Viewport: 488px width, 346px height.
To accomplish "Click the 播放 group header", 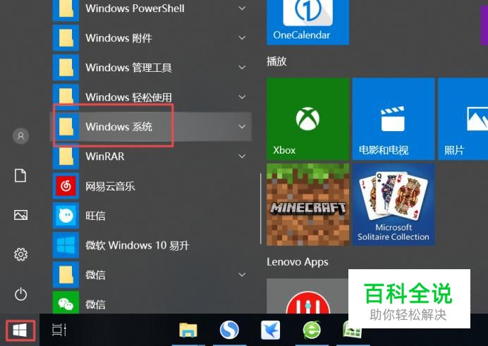I will (x=276, y=61).
